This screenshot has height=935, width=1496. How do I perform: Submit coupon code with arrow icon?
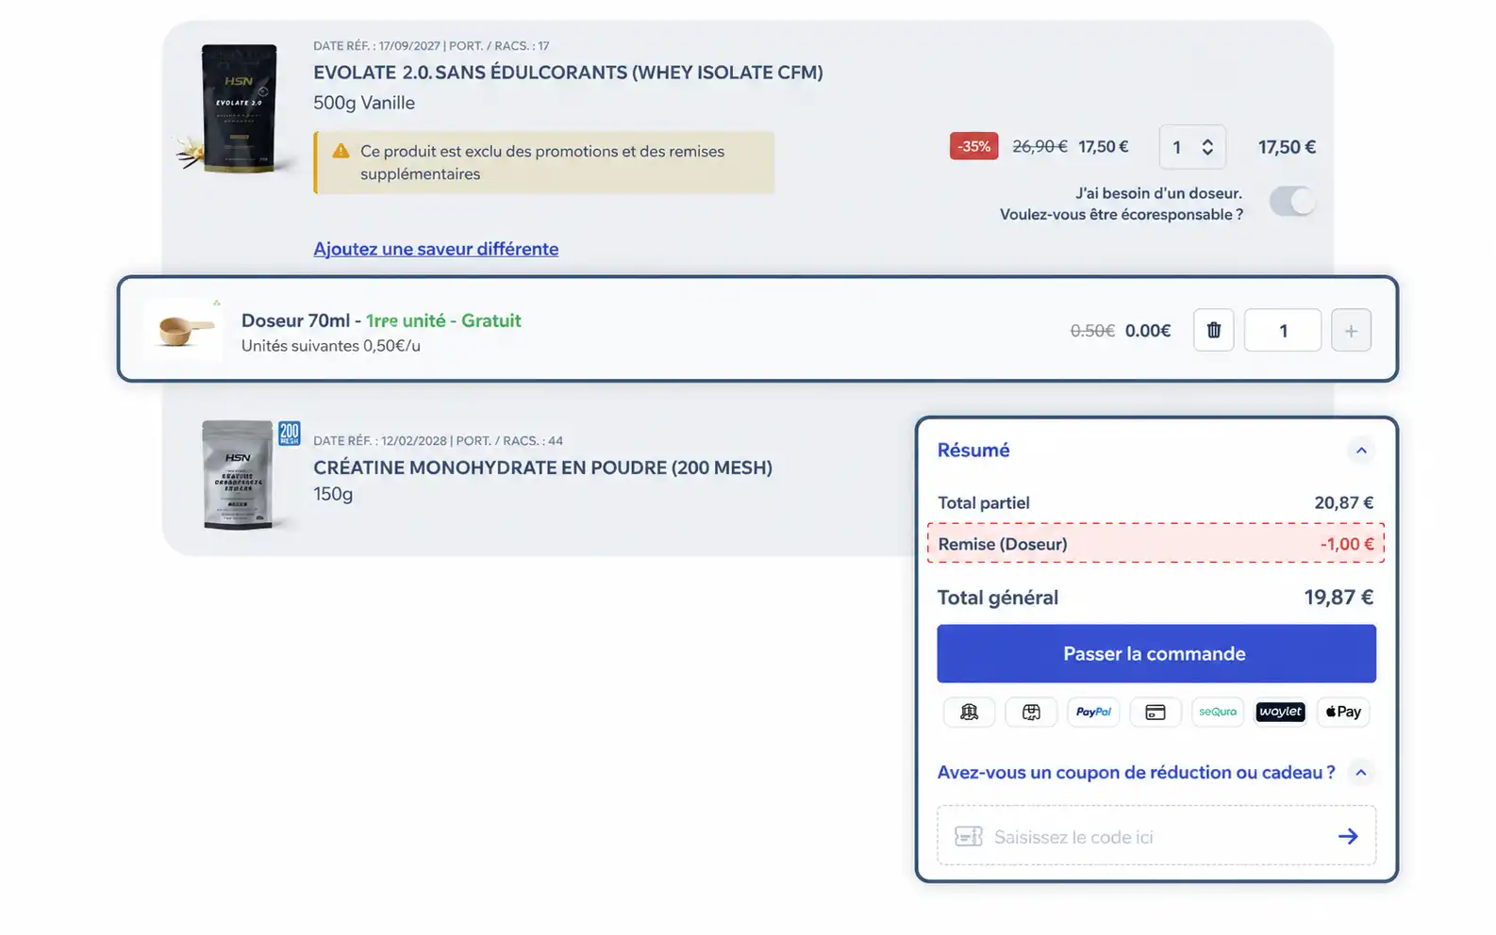coord(1348,836)
